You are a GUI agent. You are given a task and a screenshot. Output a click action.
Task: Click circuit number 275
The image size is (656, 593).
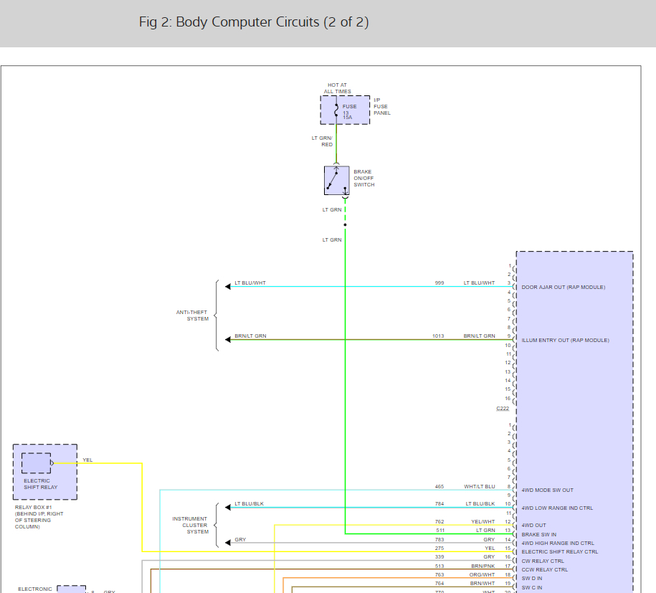pyautogui.click(x=439, y=549)
